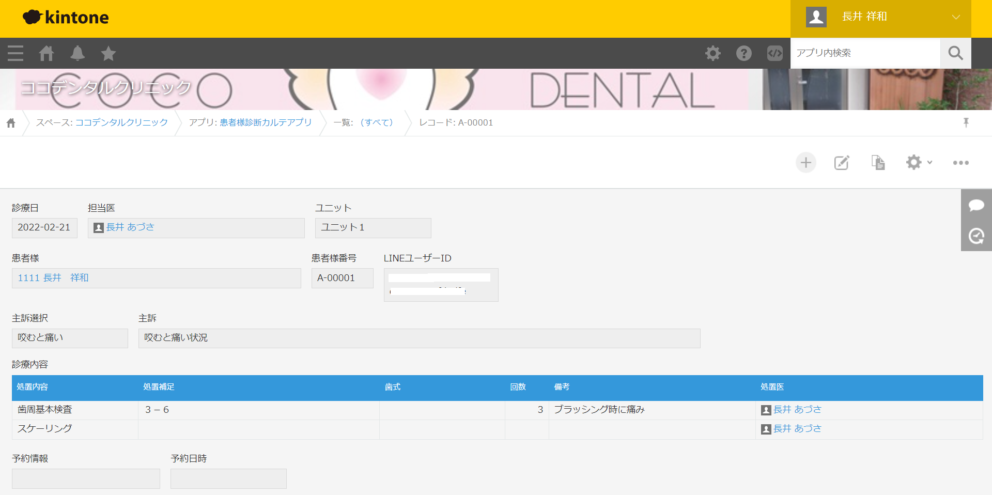The height and width of the screenshot is (495, 992).
Task: Open favorites star list
Action: pos(109,53)
